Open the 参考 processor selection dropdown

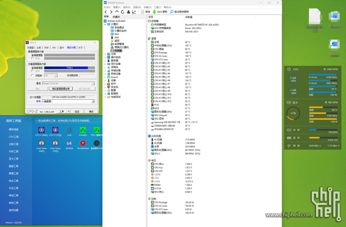93,102
